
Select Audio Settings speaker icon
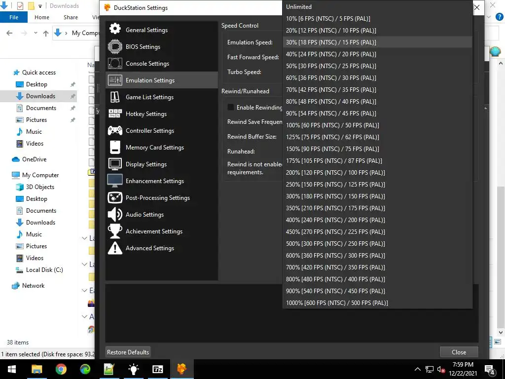[115, 214]
